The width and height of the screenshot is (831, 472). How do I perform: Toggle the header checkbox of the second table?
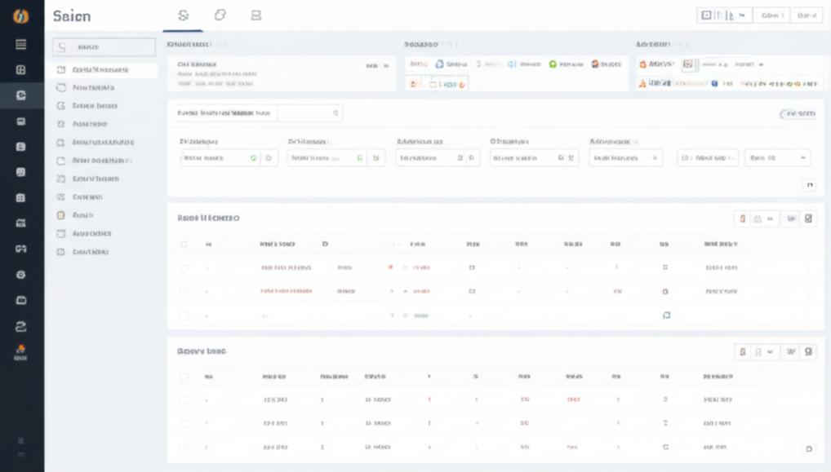[x=184, y=377]
